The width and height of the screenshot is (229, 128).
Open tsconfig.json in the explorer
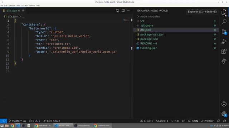[176, 48]
